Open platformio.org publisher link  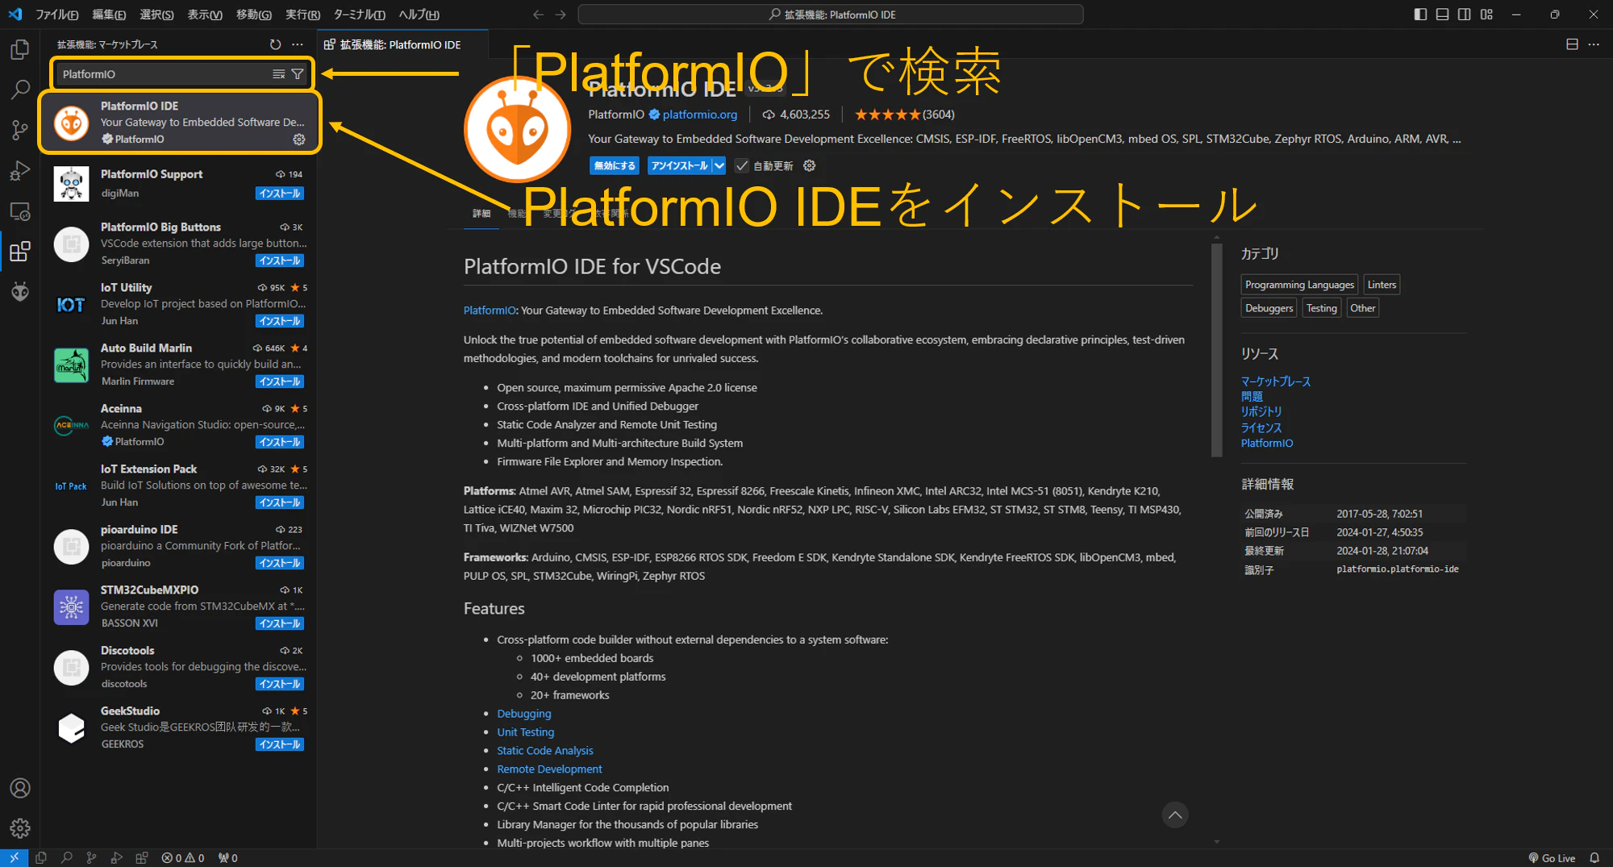click(x=700, y=115)
